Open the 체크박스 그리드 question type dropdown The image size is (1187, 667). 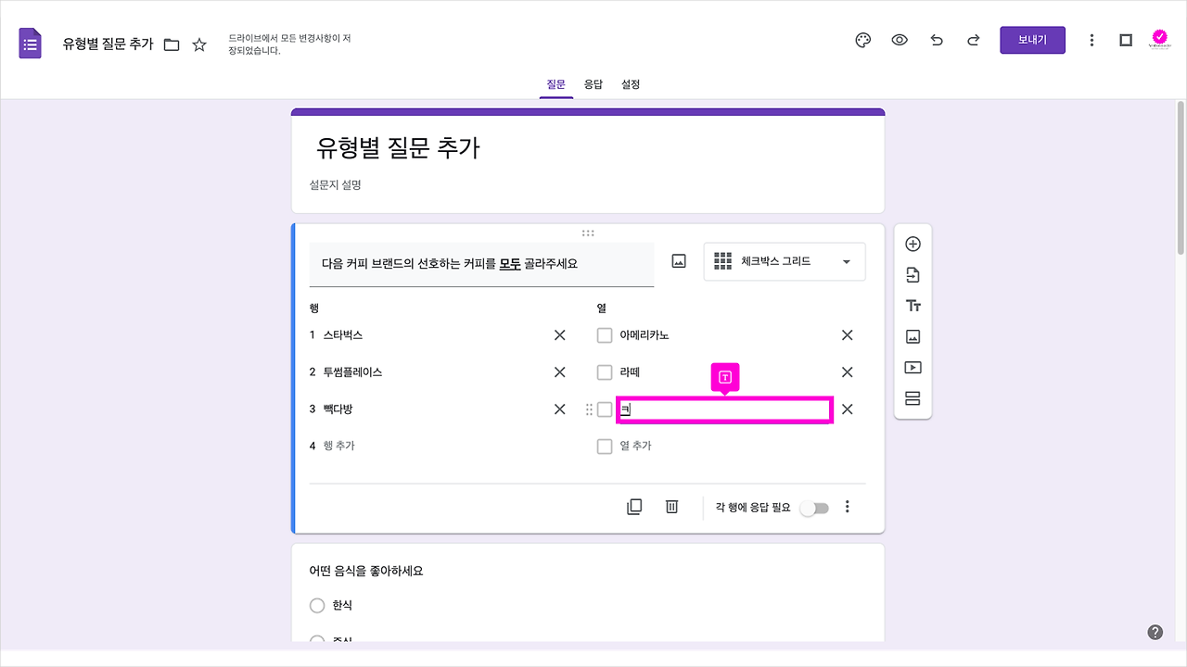[784, 261]
